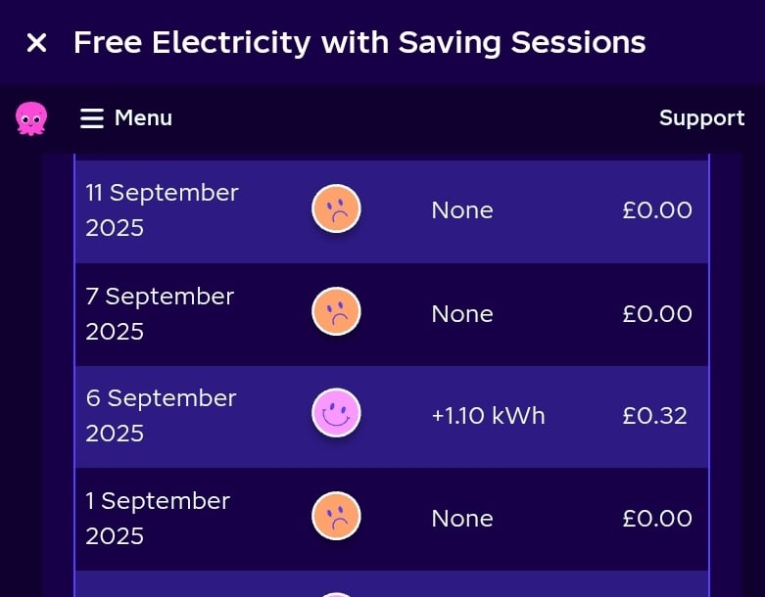765x597 pixels.
Task: Click £0.00 in the 11 September row
Action: (x=656, y=211)
